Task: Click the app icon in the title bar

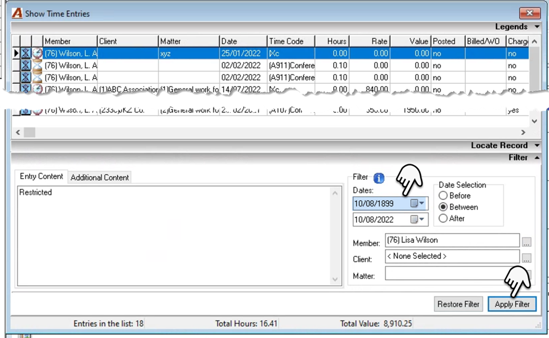Action: [17, 13]
